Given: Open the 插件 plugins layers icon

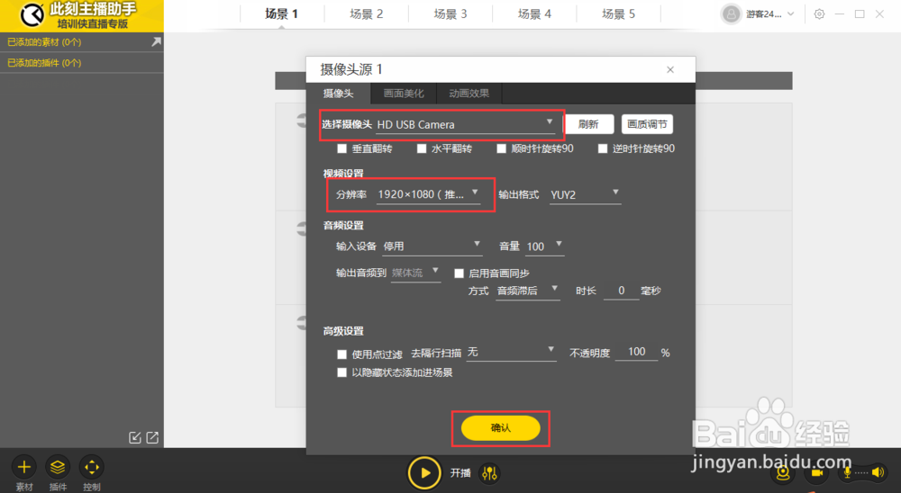Looking at the screenshot, I should coord(58,467).
